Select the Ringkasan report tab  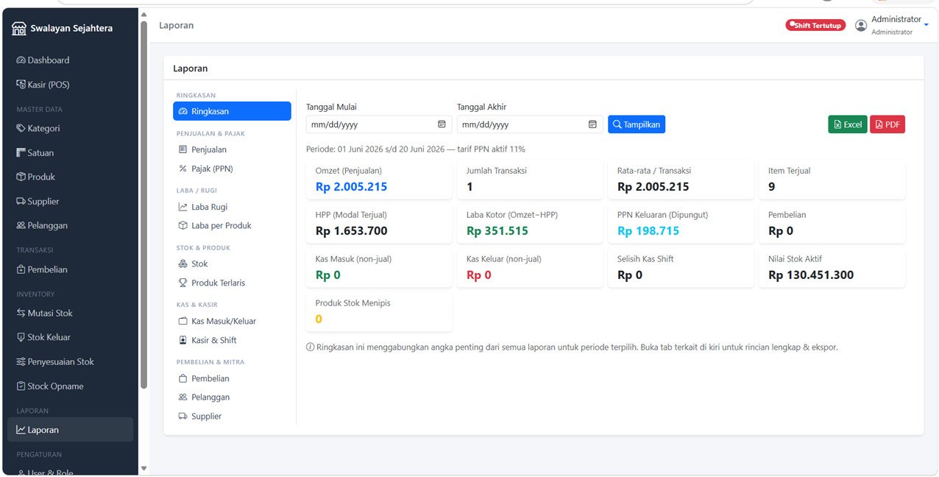[232, 111]
